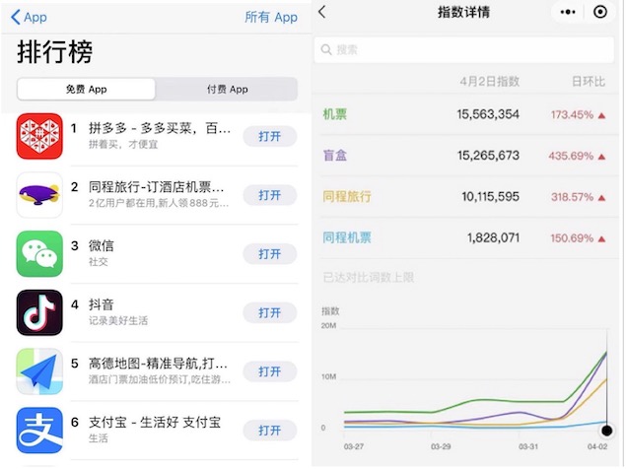Click the black chart marker at 04-02
626x469 pixels.
607,431
